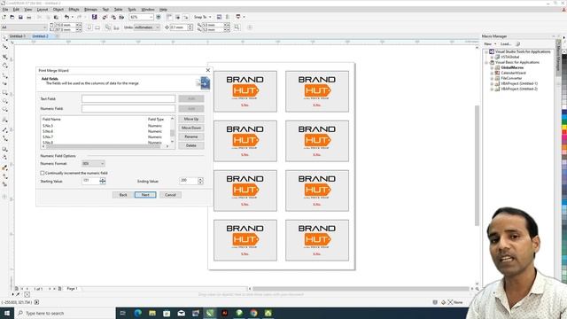
Task: Expand the FileConverter tree node
Action: point(492,78)
